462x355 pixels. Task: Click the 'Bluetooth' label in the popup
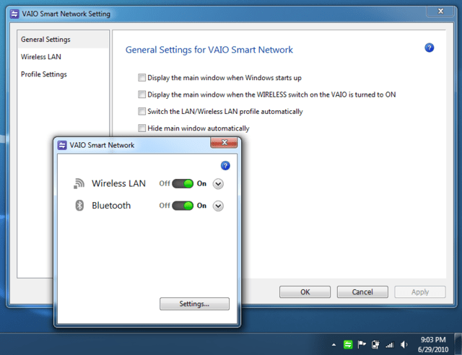point(111,206)
